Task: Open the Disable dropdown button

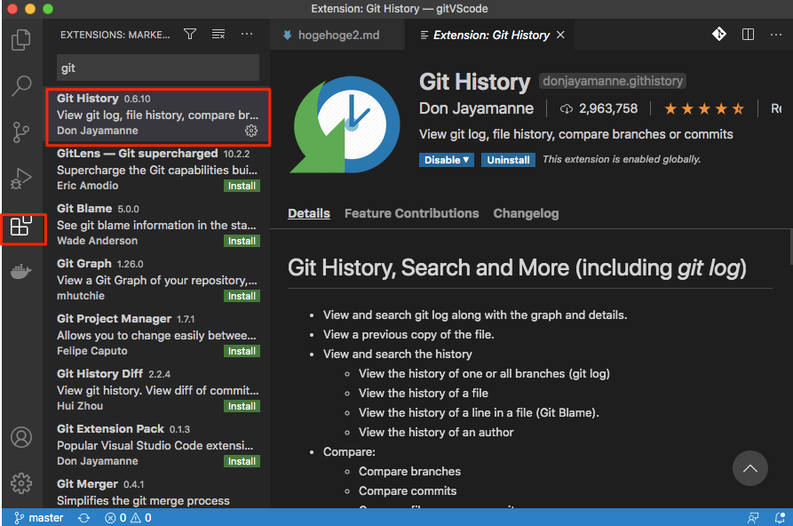Action: (446, 160)
